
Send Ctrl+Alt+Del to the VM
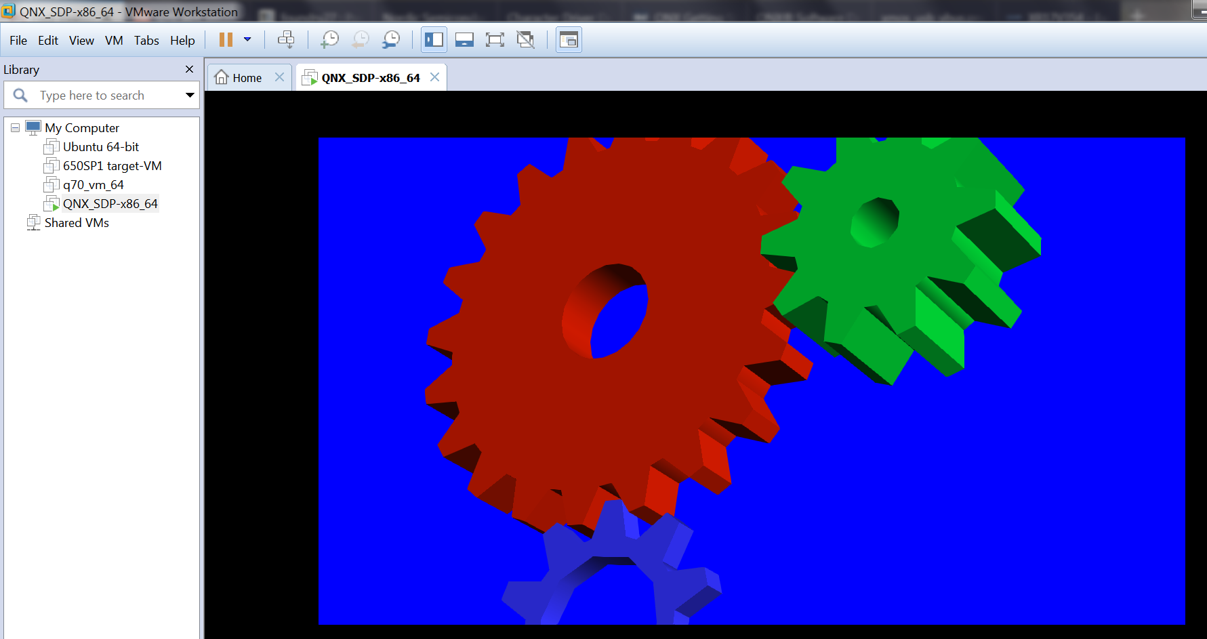pos(286,40)
